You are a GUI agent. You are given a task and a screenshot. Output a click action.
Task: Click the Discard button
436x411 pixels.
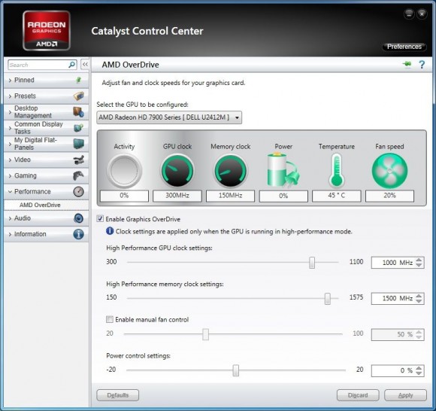coord(358,395)
